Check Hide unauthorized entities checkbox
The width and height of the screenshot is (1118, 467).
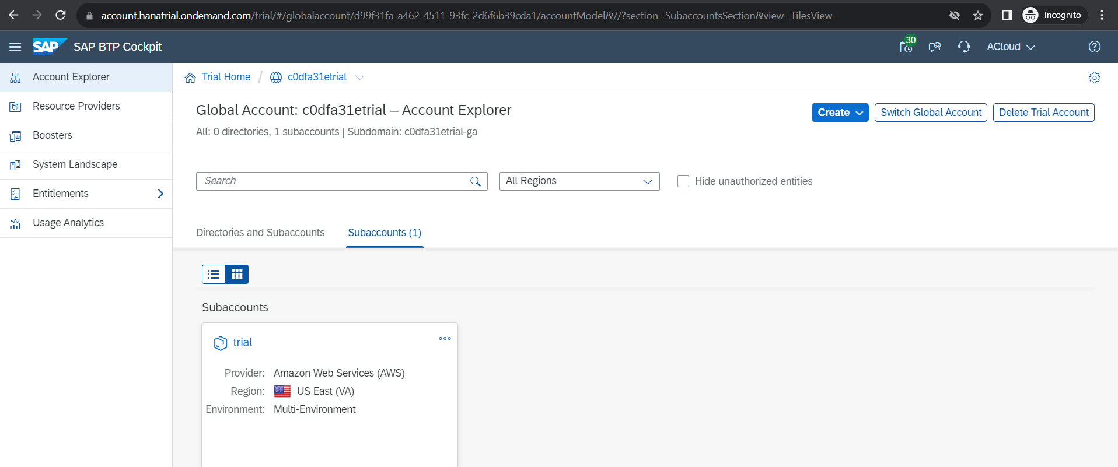(x=683, y=181)
